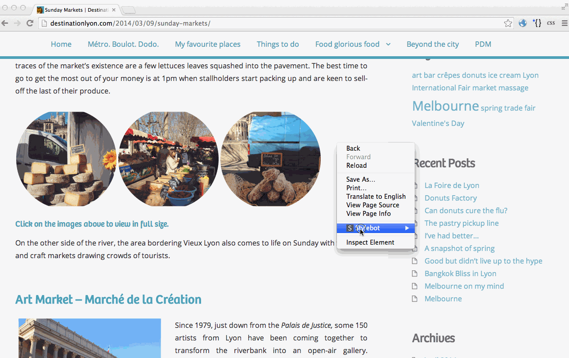Expand the Stylebot submenu
Viewport: 569px width, 358px height.
click(376, 228)
